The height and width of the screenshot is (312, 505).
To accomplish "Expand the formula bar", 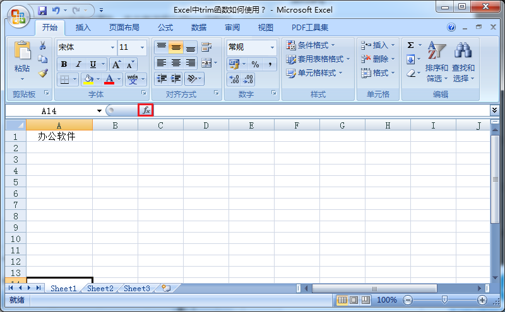I will 494,110.
